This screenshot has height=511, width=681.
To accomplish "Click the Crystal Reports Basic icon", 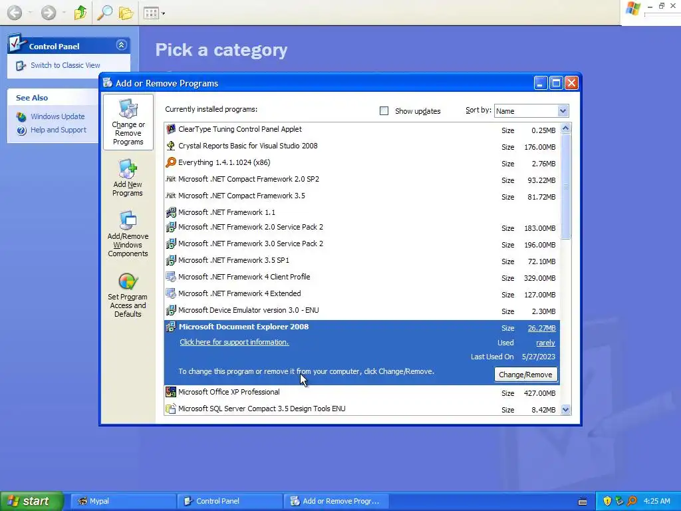I will 171,146.
